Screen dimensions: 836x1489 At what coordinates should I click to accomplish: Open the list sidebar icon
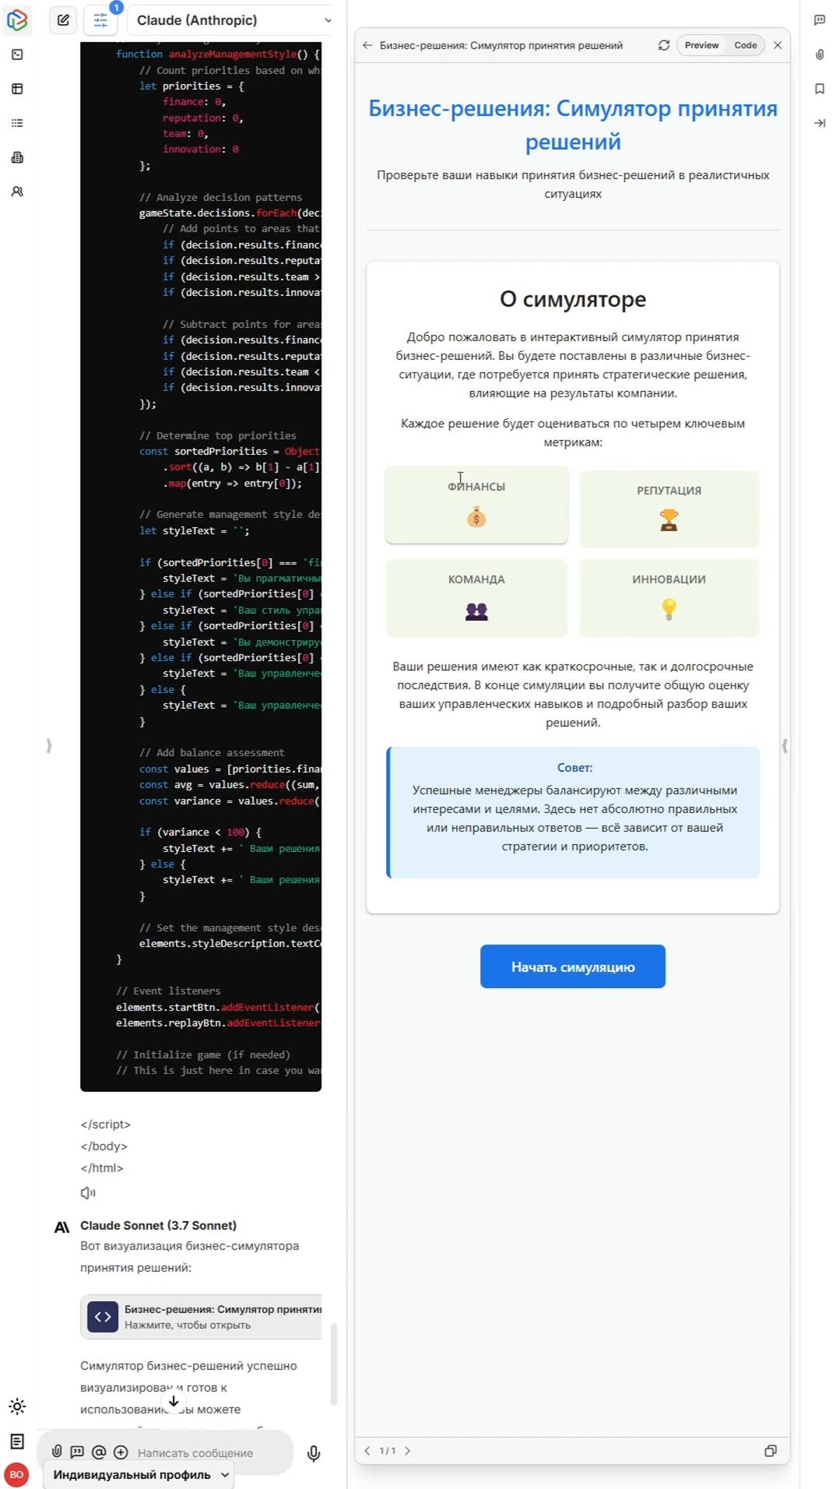point(17,123)
